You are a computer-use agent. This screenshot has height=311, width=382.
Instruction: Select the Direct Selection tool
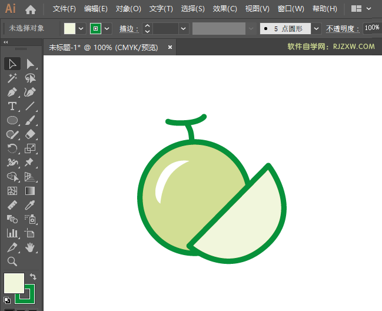30,64
